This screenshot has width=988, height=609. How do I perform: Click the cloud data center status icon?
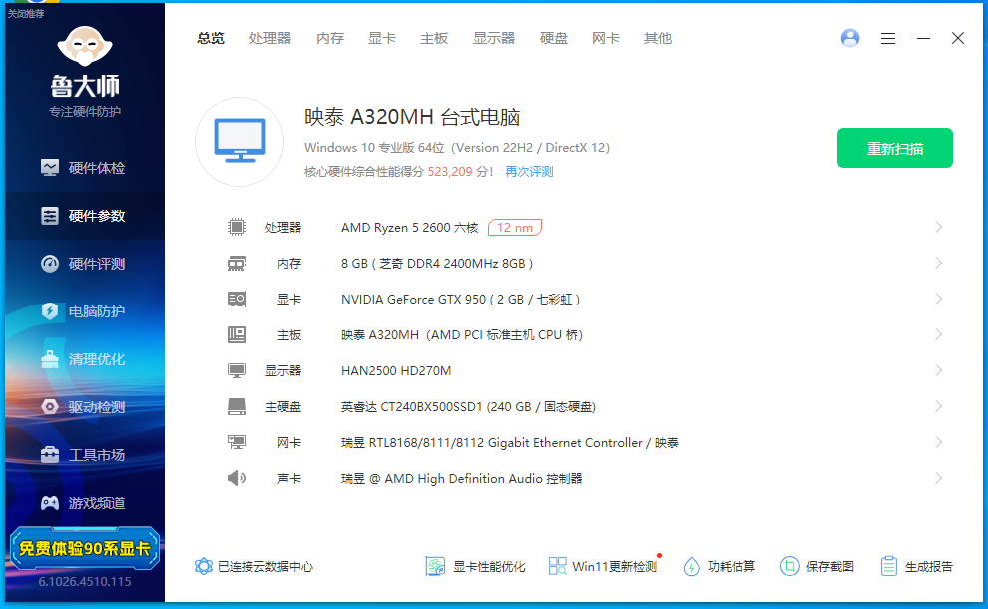(204, 566)
